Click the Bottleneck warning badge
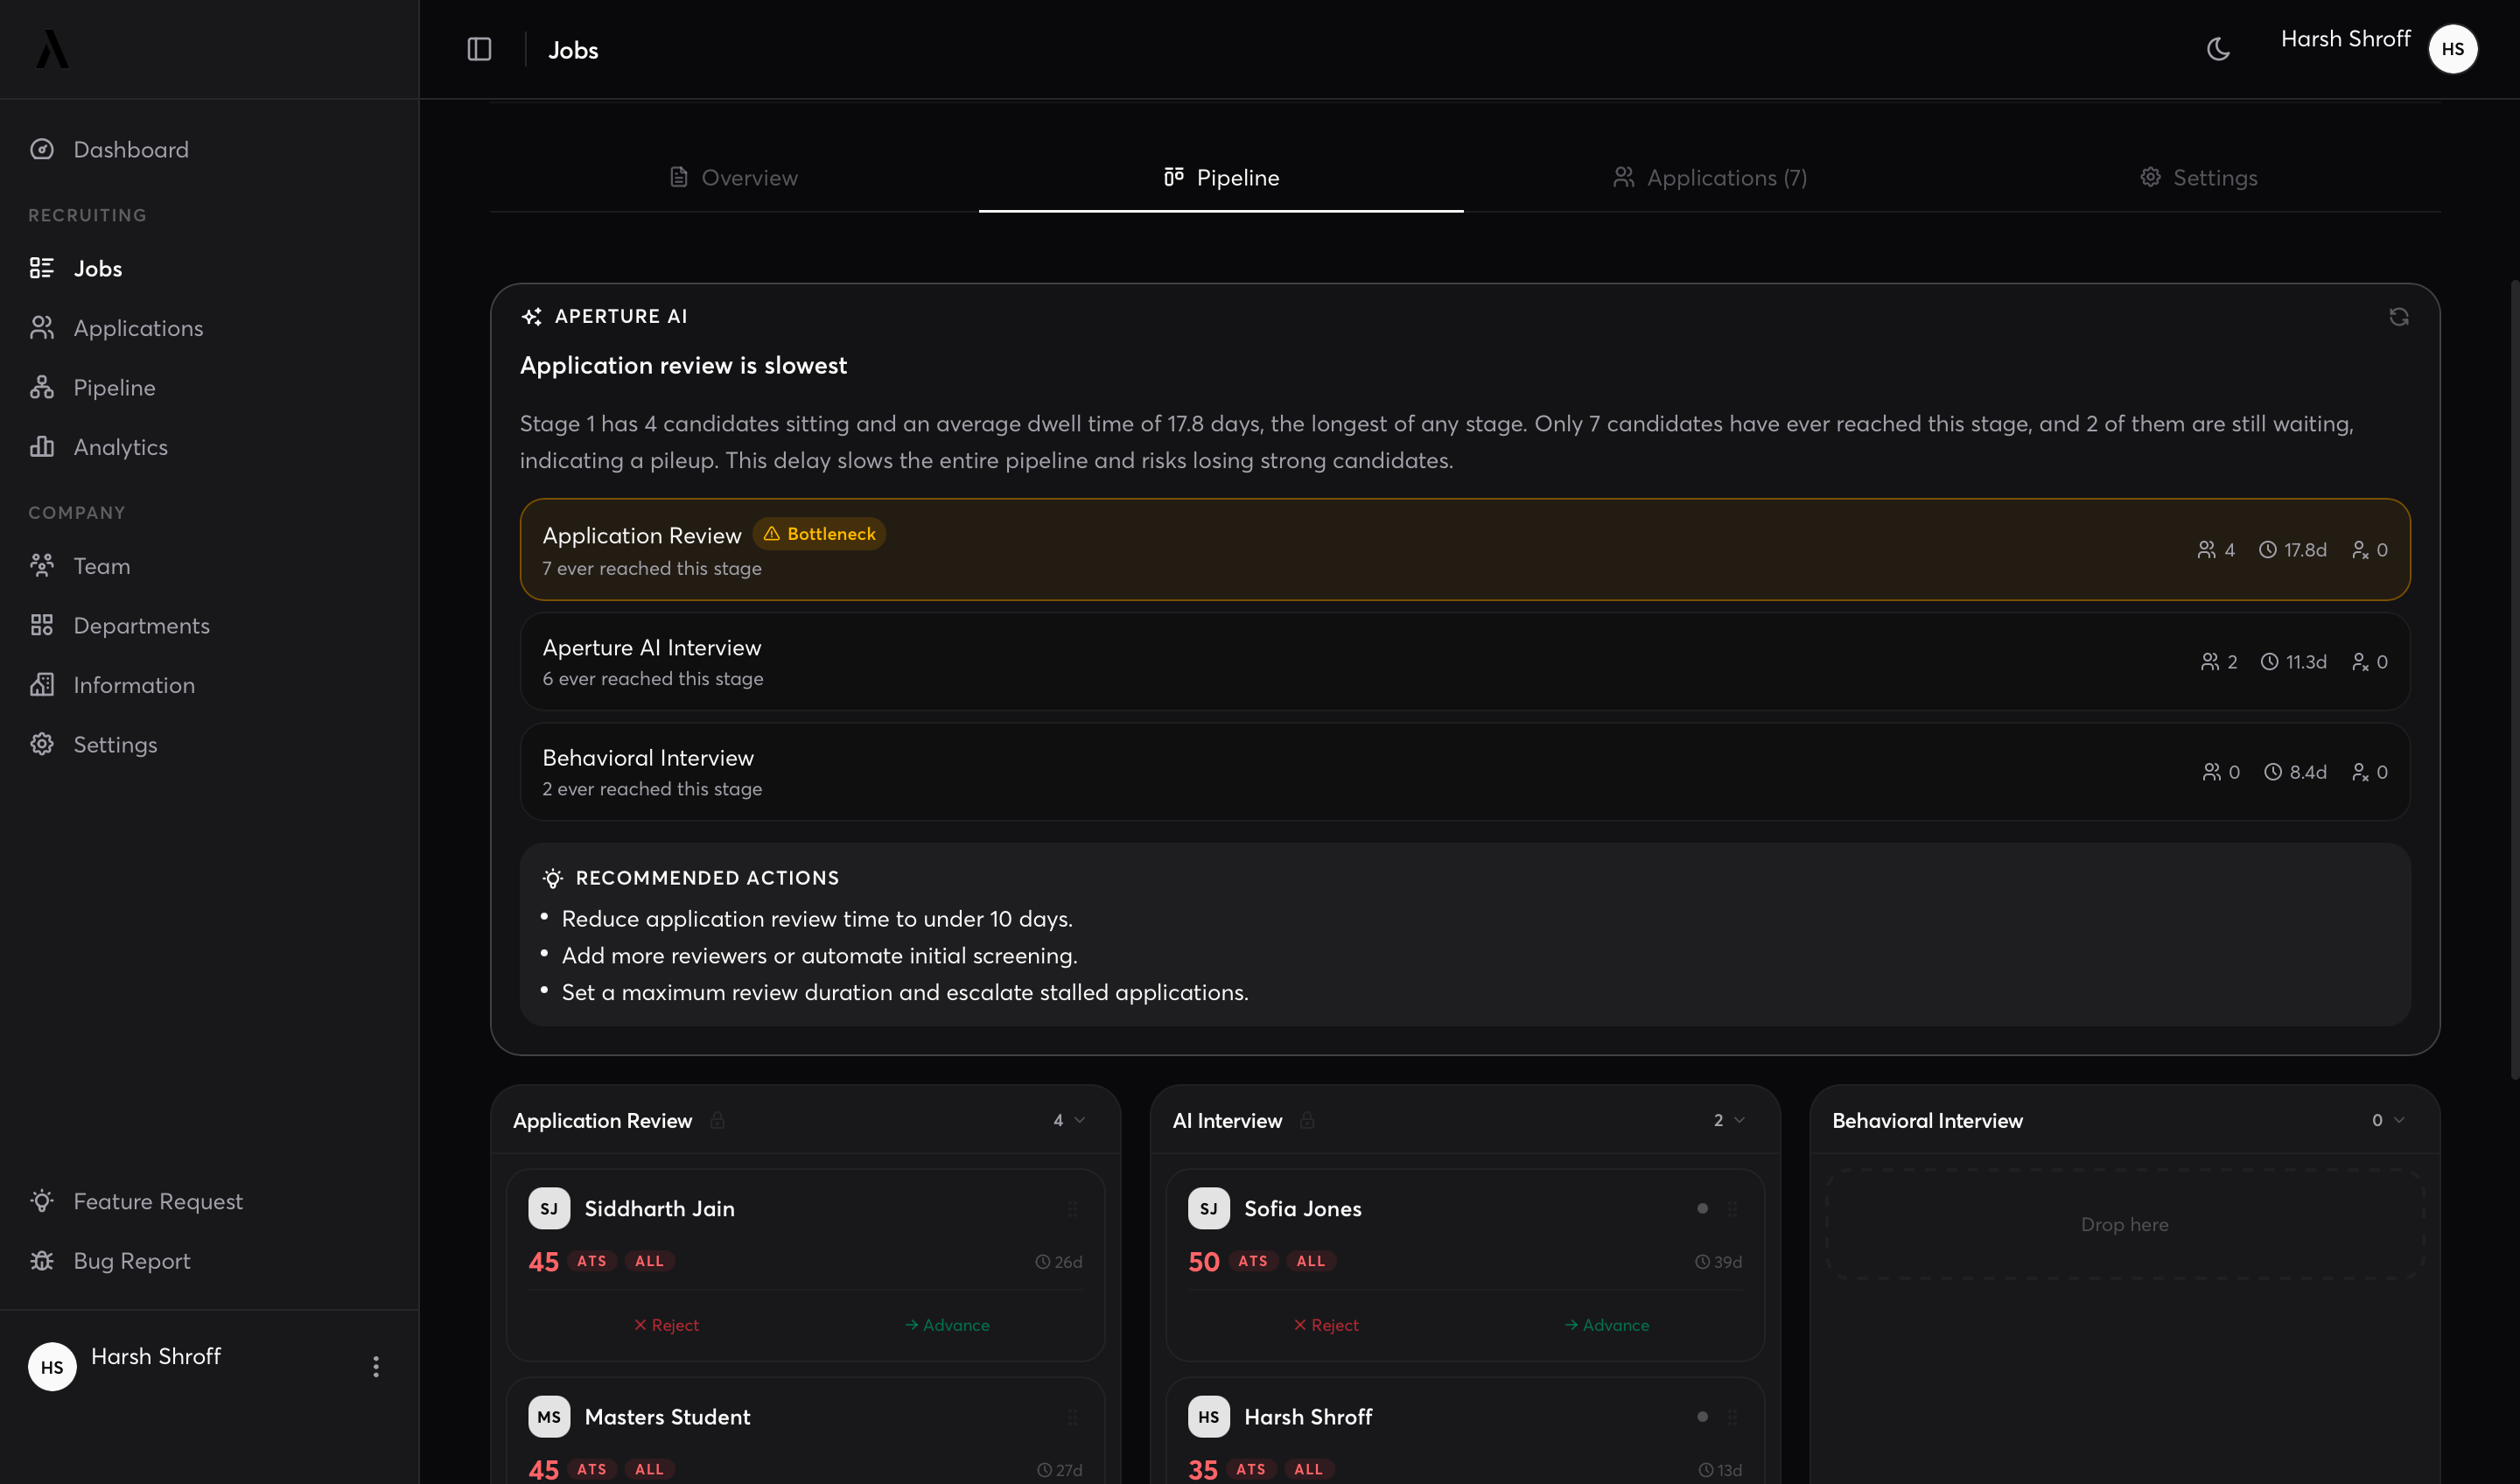2520x1484 pixels. [819, 534]
